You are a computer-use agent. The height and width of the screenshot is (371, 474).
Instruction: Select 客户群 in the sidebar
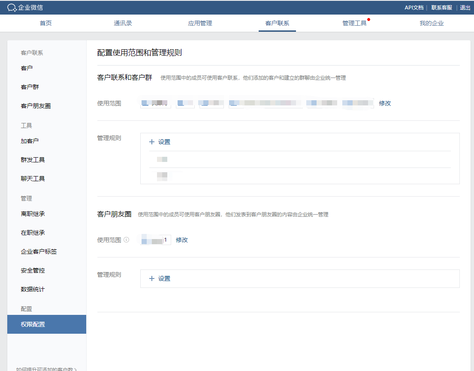30,87
